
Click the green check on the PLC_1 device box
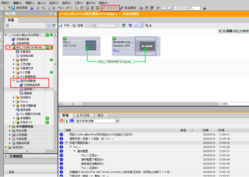(x=65, y=38)
